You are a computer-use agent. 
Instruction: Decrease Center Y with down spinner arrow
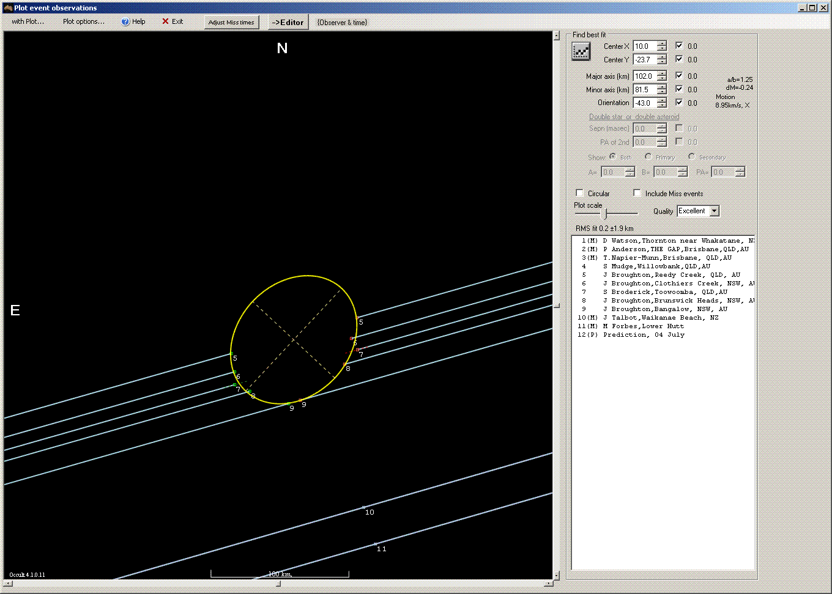pyautogui.click(x=662, y=62)
